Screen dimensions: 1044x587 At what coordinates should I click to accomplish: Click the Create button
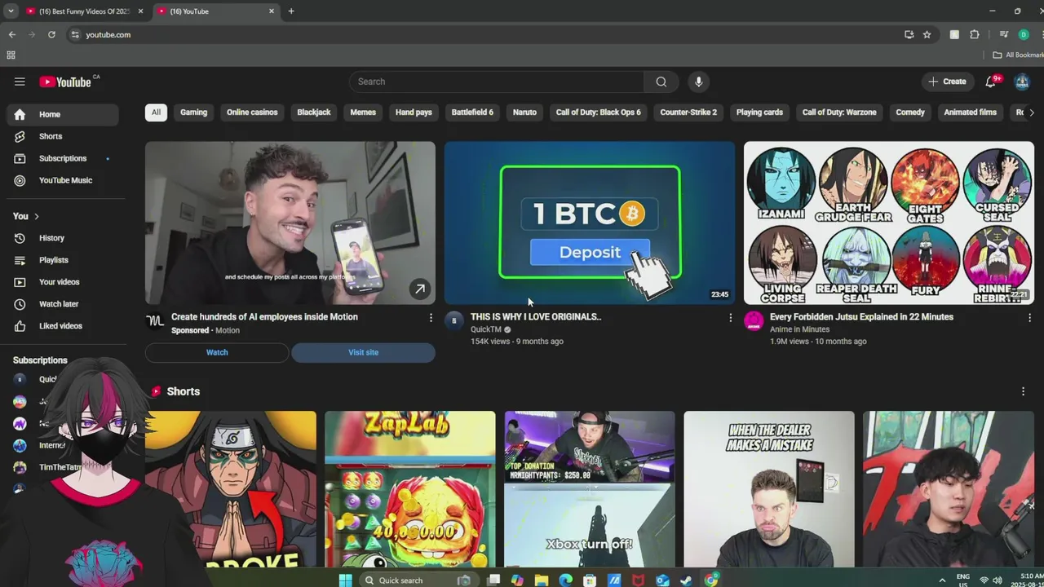click(x=947, y=82)
